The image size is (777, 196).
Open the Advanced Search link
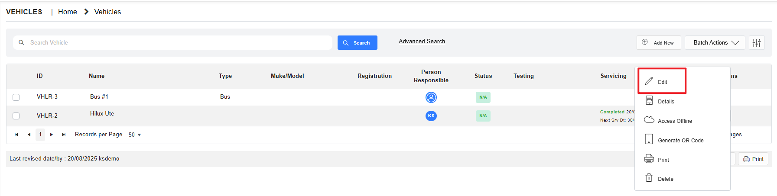(x=422, y=42)
